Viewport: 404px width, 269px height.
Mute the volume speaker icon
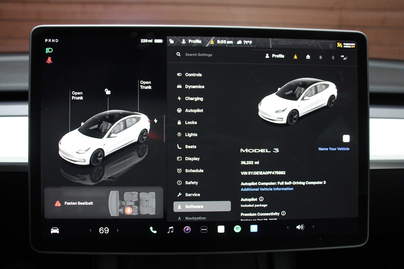(300, 227)
